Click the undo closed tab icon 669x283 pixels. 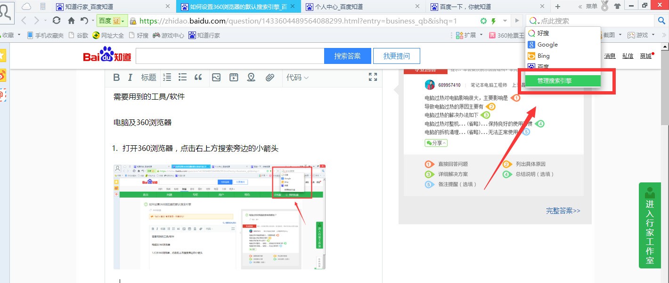tap(84, 21)
